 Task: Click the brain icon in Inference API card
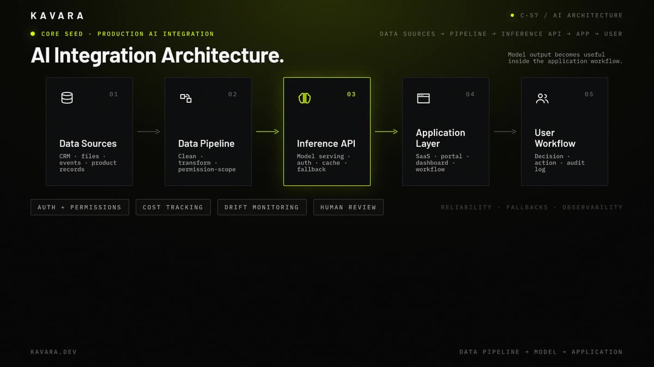(x=305, y=98)
